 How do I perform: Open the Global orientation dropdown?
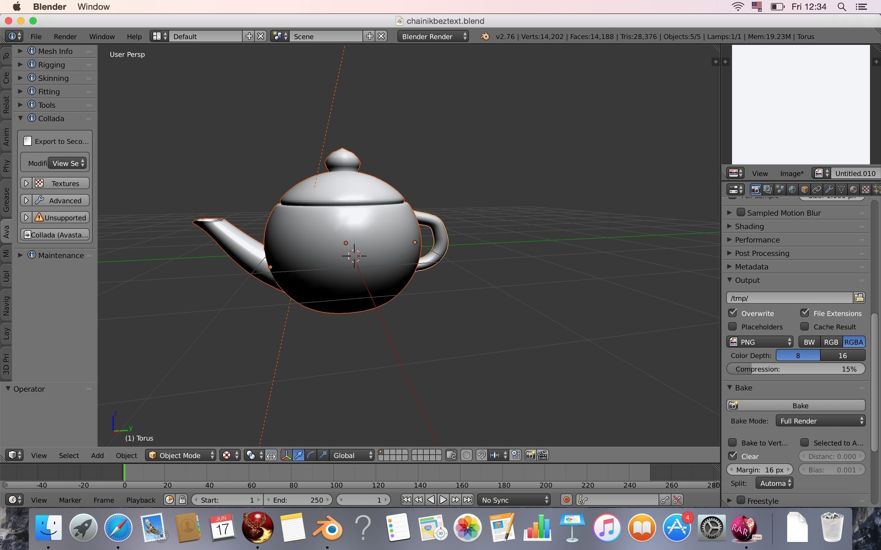coord(352,455)
